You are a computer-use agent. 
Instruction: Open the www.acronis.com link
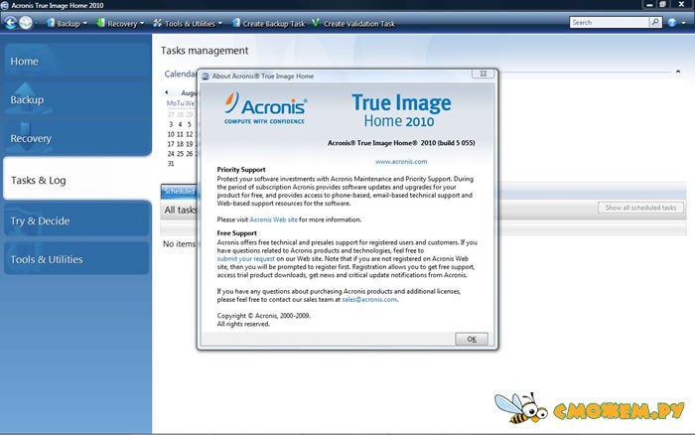pos(401,162)
